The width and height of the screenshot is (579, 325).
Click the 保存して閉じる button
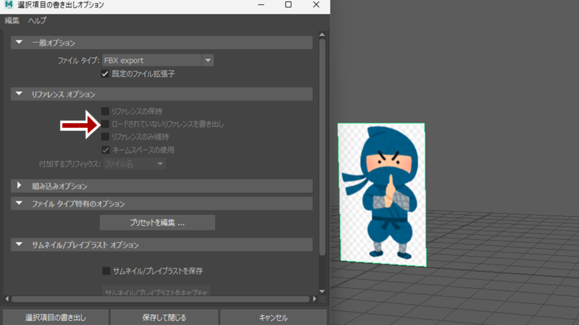tap(165, 317)
